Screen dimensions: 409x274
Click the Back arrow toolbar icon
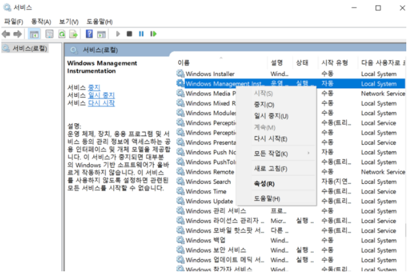pos(6,34)
